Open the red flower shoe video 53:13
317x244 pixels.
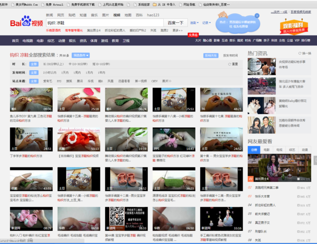click(x=79, y=139)
